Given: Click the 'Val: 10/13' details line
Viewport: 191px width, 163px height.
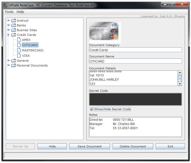Looking at the screenshot, I should (97, 75).
